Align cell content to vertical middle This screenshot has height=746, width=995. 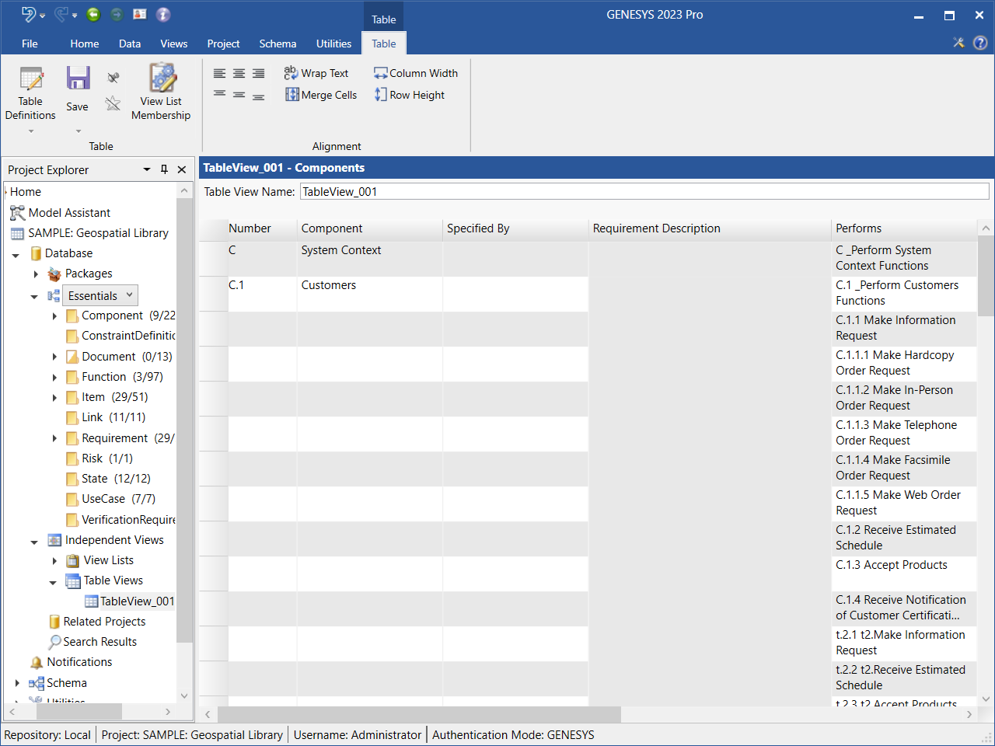[239, 95]
